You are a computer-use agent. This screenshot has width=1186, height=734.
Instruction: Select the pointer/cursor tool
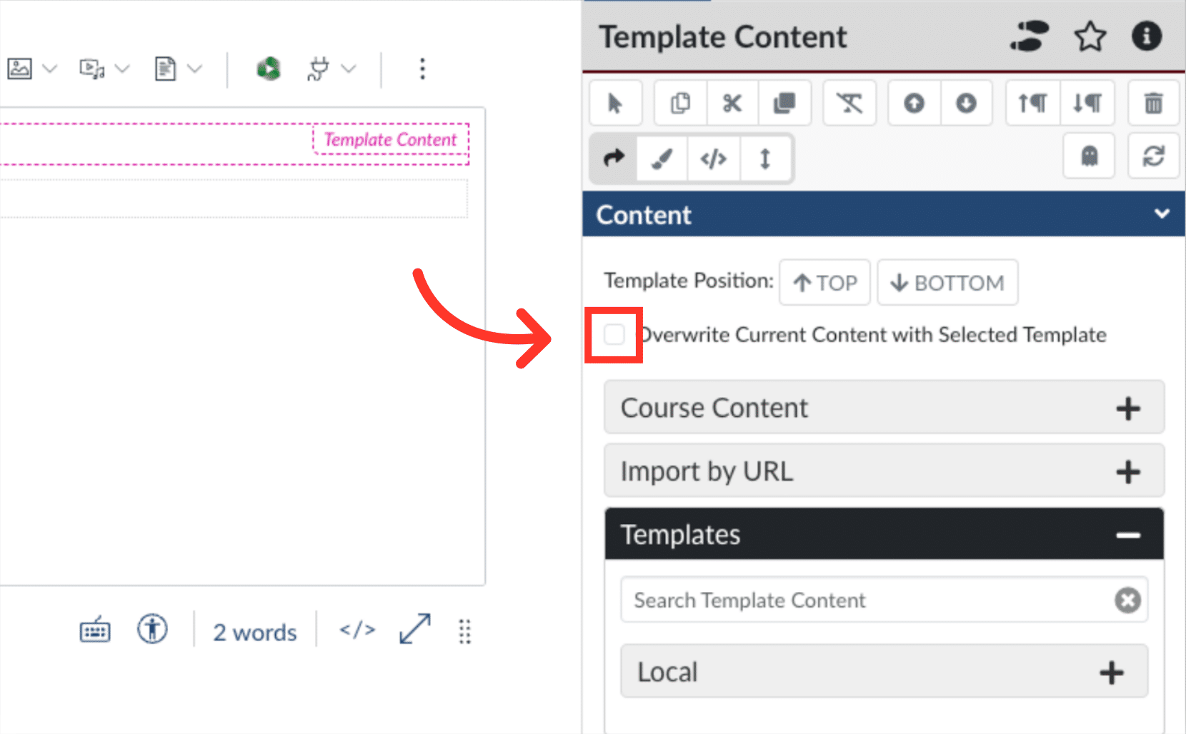coord(615,103)
